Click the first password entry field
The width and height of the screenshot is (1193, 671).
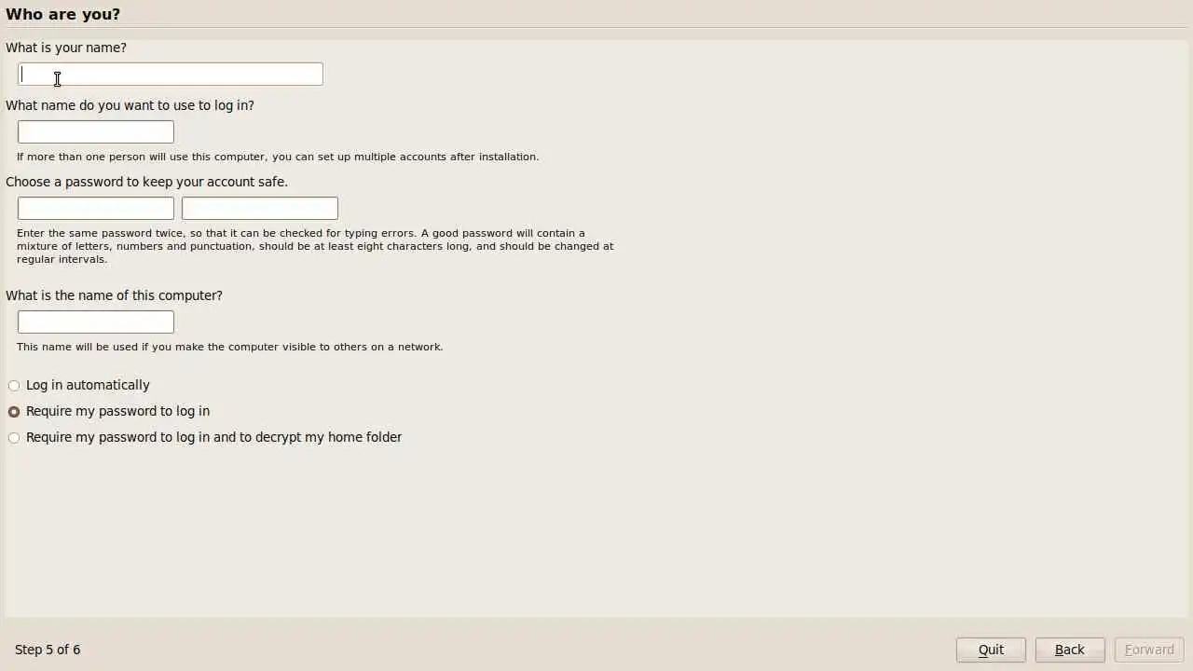[x=96, y=209]
